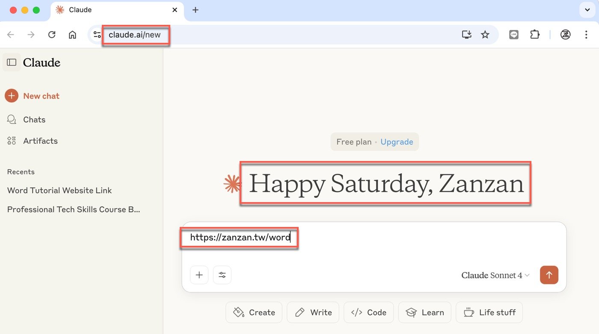Image resolution: width=599 pixels, height=334 pixels.
Task: Open a new browser tab
Action: 196,10
